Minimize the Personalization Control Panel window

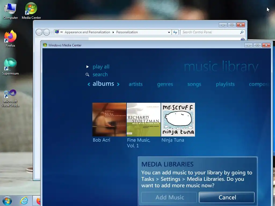(223, 25)
